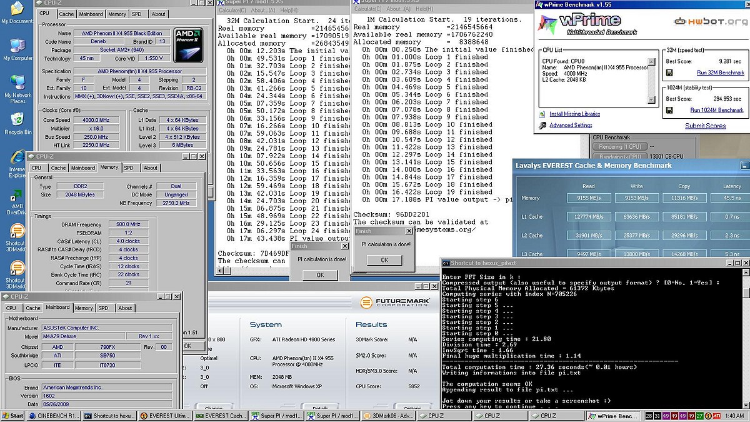Click the floppy save icon under 1024M test
The width and height of the screenshot is (750, 422).
coord(670,111)
